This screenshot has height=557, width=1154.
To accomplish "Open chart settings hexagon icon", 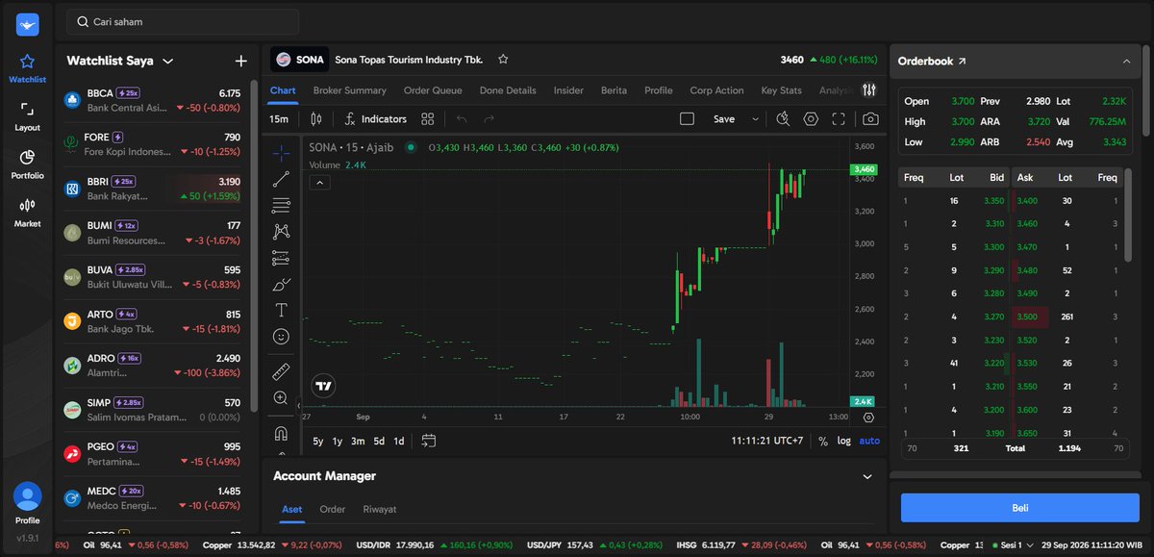I will [811, 119].
